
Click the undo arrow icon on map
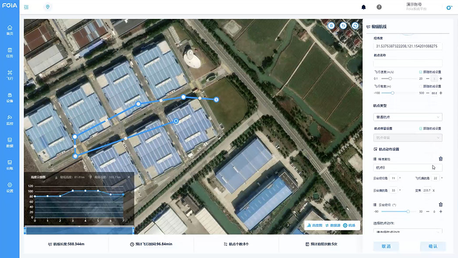pos(343,26)
